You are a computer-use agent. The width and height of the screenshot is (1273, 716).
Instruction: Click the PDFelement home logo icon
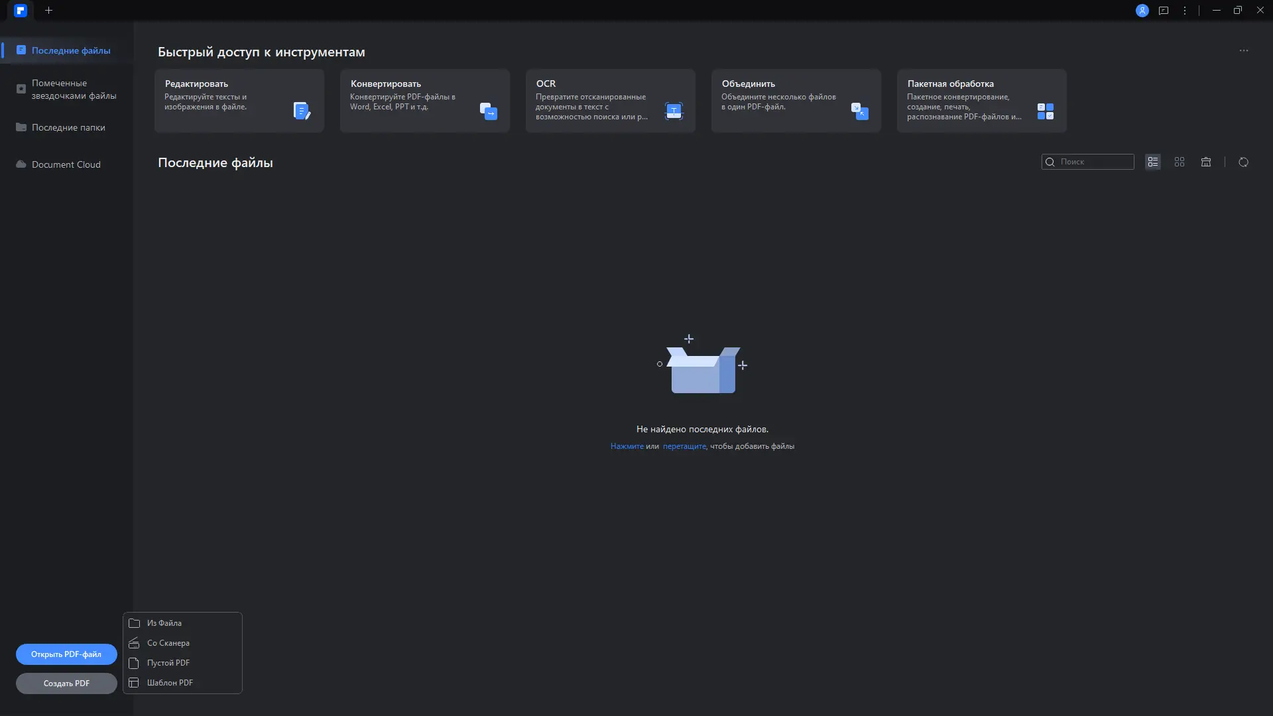(21, 11)
